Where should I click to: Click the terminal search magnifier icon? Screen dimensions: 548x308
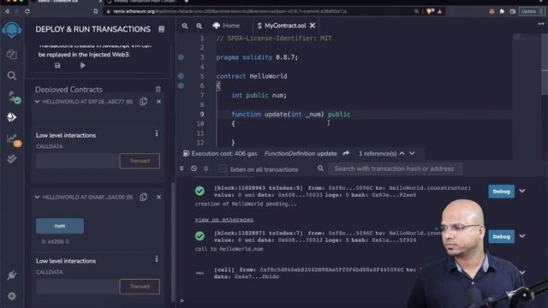(x=320, y=169)
